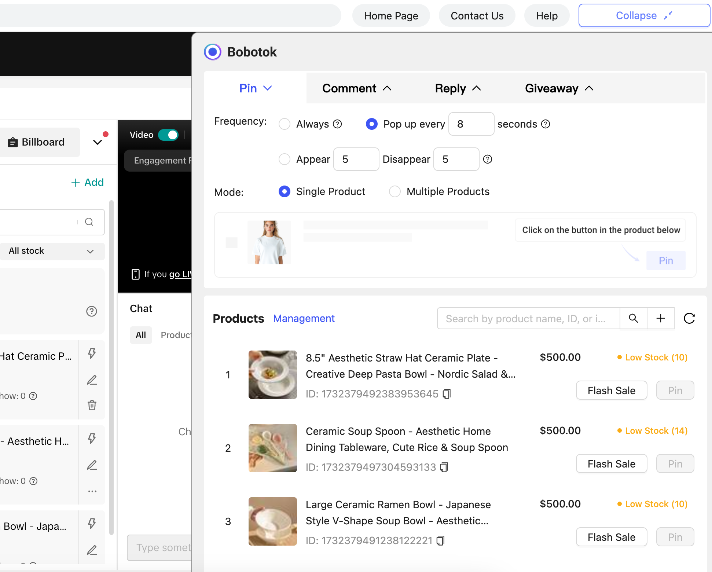Choose Multiple Products mode
Screen dimensions: 712x572
[395, 191]
